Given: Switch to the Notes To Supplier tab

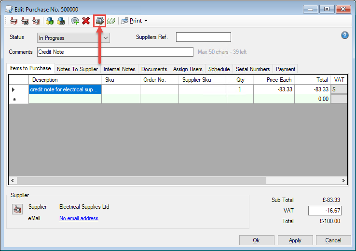Looking at the screenshot, I should 77,69.
